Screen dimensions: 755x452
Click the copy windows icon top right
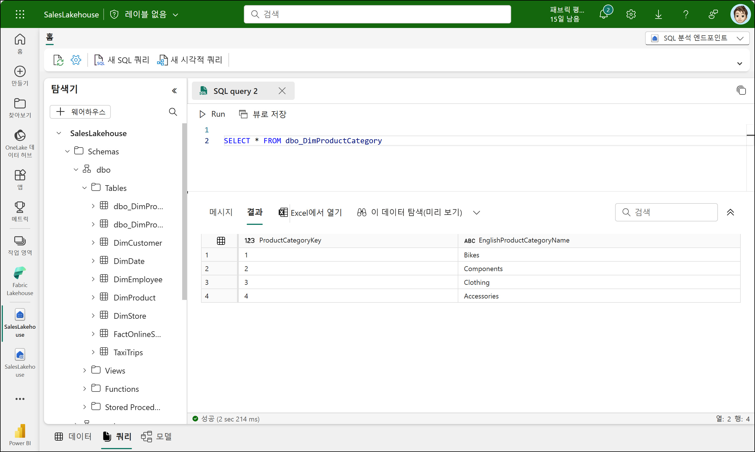(x=741, y=90)
